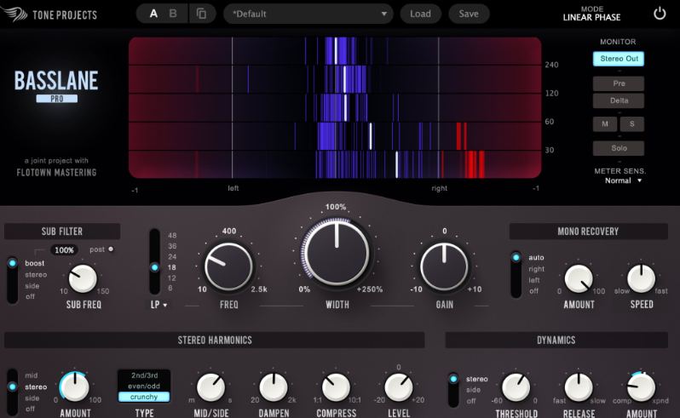Viewport: 680px width, 418px height.
Task: Select stereo in the Stereo Harmonics switch
Action: coord(36,387)
